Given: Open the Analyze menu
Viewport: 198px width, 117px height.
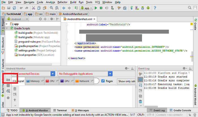Looking at the screenshot, I should coord(50,2).
